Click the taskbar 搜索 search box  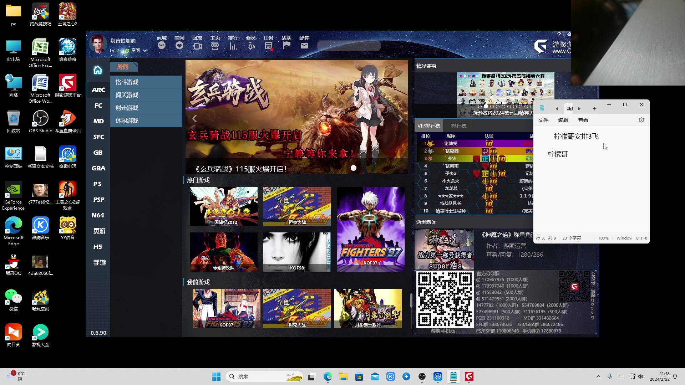click(x=264, y=376)
